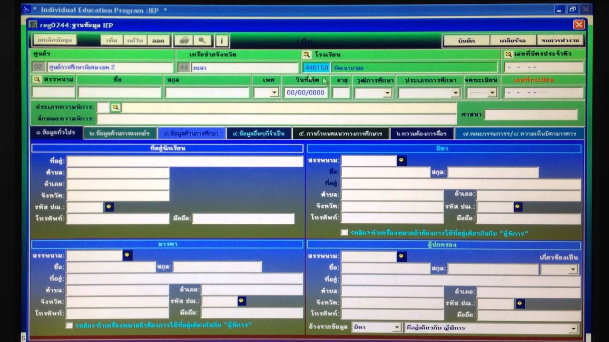Click the lookup icon beside โรงเรียน
Image resolution: width=609 pixels, height=342 pixels.
coord(307,55)
